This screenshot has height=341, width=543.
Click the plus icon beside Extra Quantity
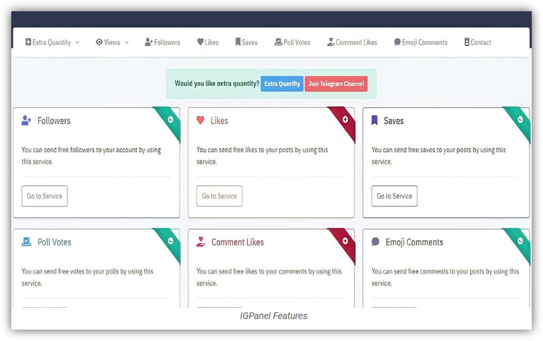pos(28,42)
